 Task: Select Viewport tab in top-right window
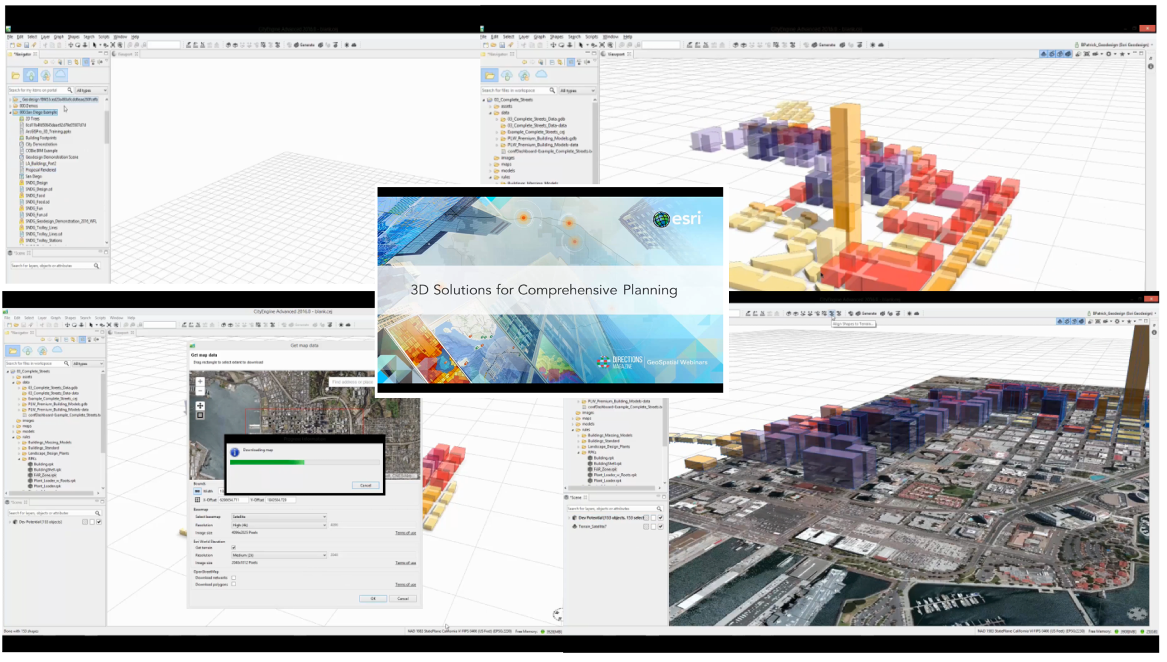tap(616, 54)
